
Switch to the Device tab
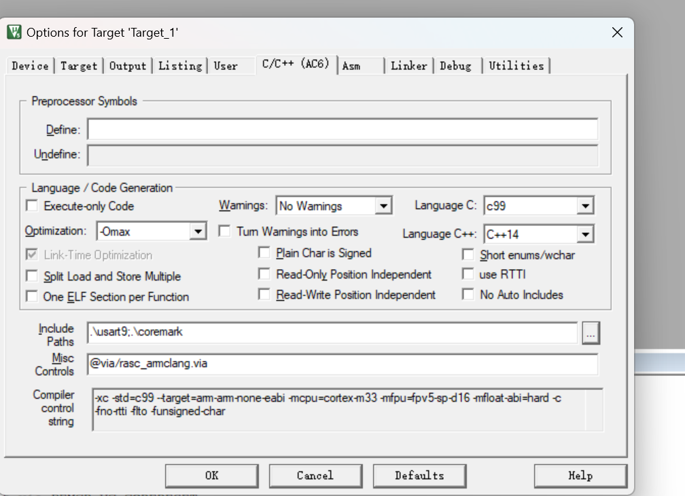tap(30, 66)
